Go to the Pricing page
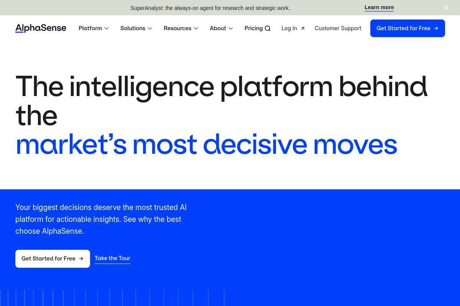The image size is (460, 306). click(x=253, y=28)
